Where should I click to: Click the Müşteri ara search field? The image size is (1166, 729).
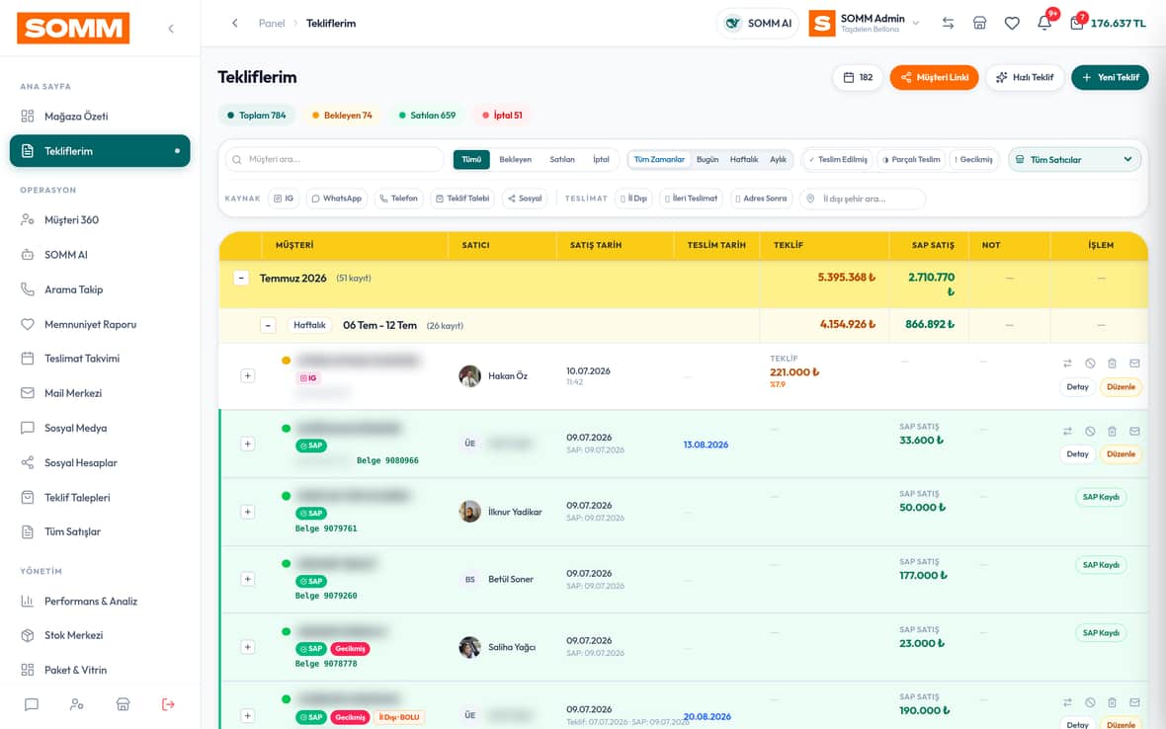tap(335, 159)
